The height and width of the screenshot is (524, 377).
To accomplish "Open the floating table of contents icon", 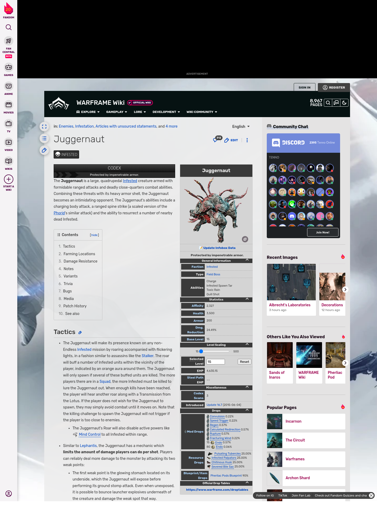I will click(x=44, y=138).
